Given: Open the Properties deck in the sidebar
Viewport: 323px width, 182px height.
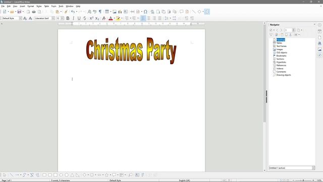Looking at the screenshot, I should click(319, 31).
